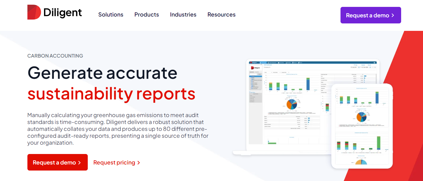Click the 'Generate accurate' heading text
Screen dimensions: 423x181
(102, 73)
